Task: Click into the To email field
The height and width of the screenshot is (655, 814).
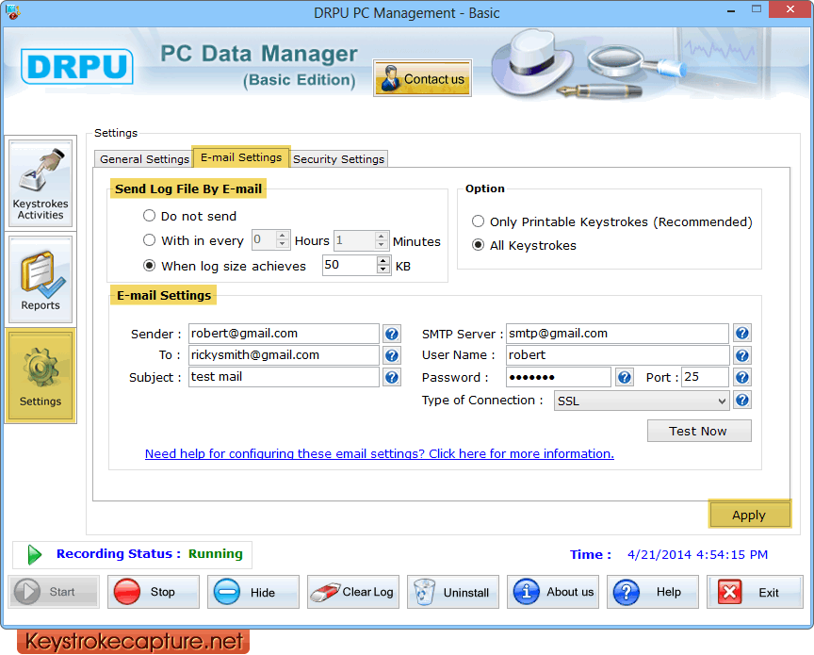Action: (284, 355)
